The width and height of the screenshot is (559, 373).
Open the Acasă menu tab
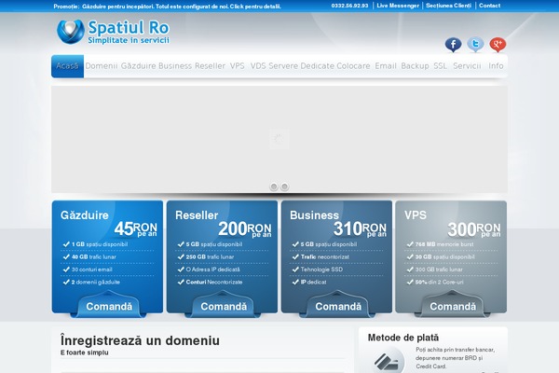click(67, 66)
